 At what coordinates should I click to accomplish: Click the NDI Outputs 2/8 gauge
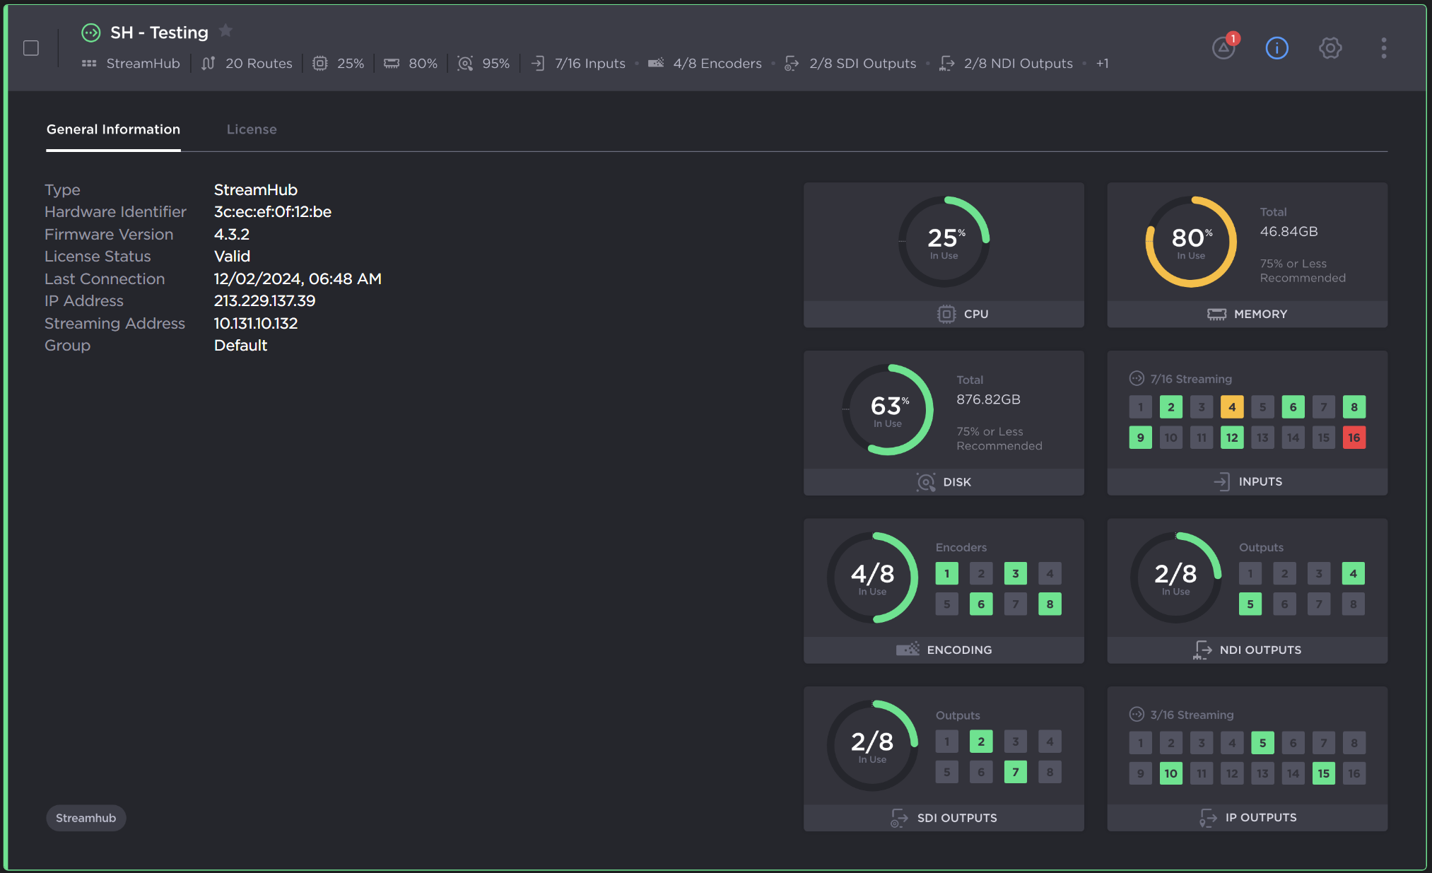coord(1176,578)
